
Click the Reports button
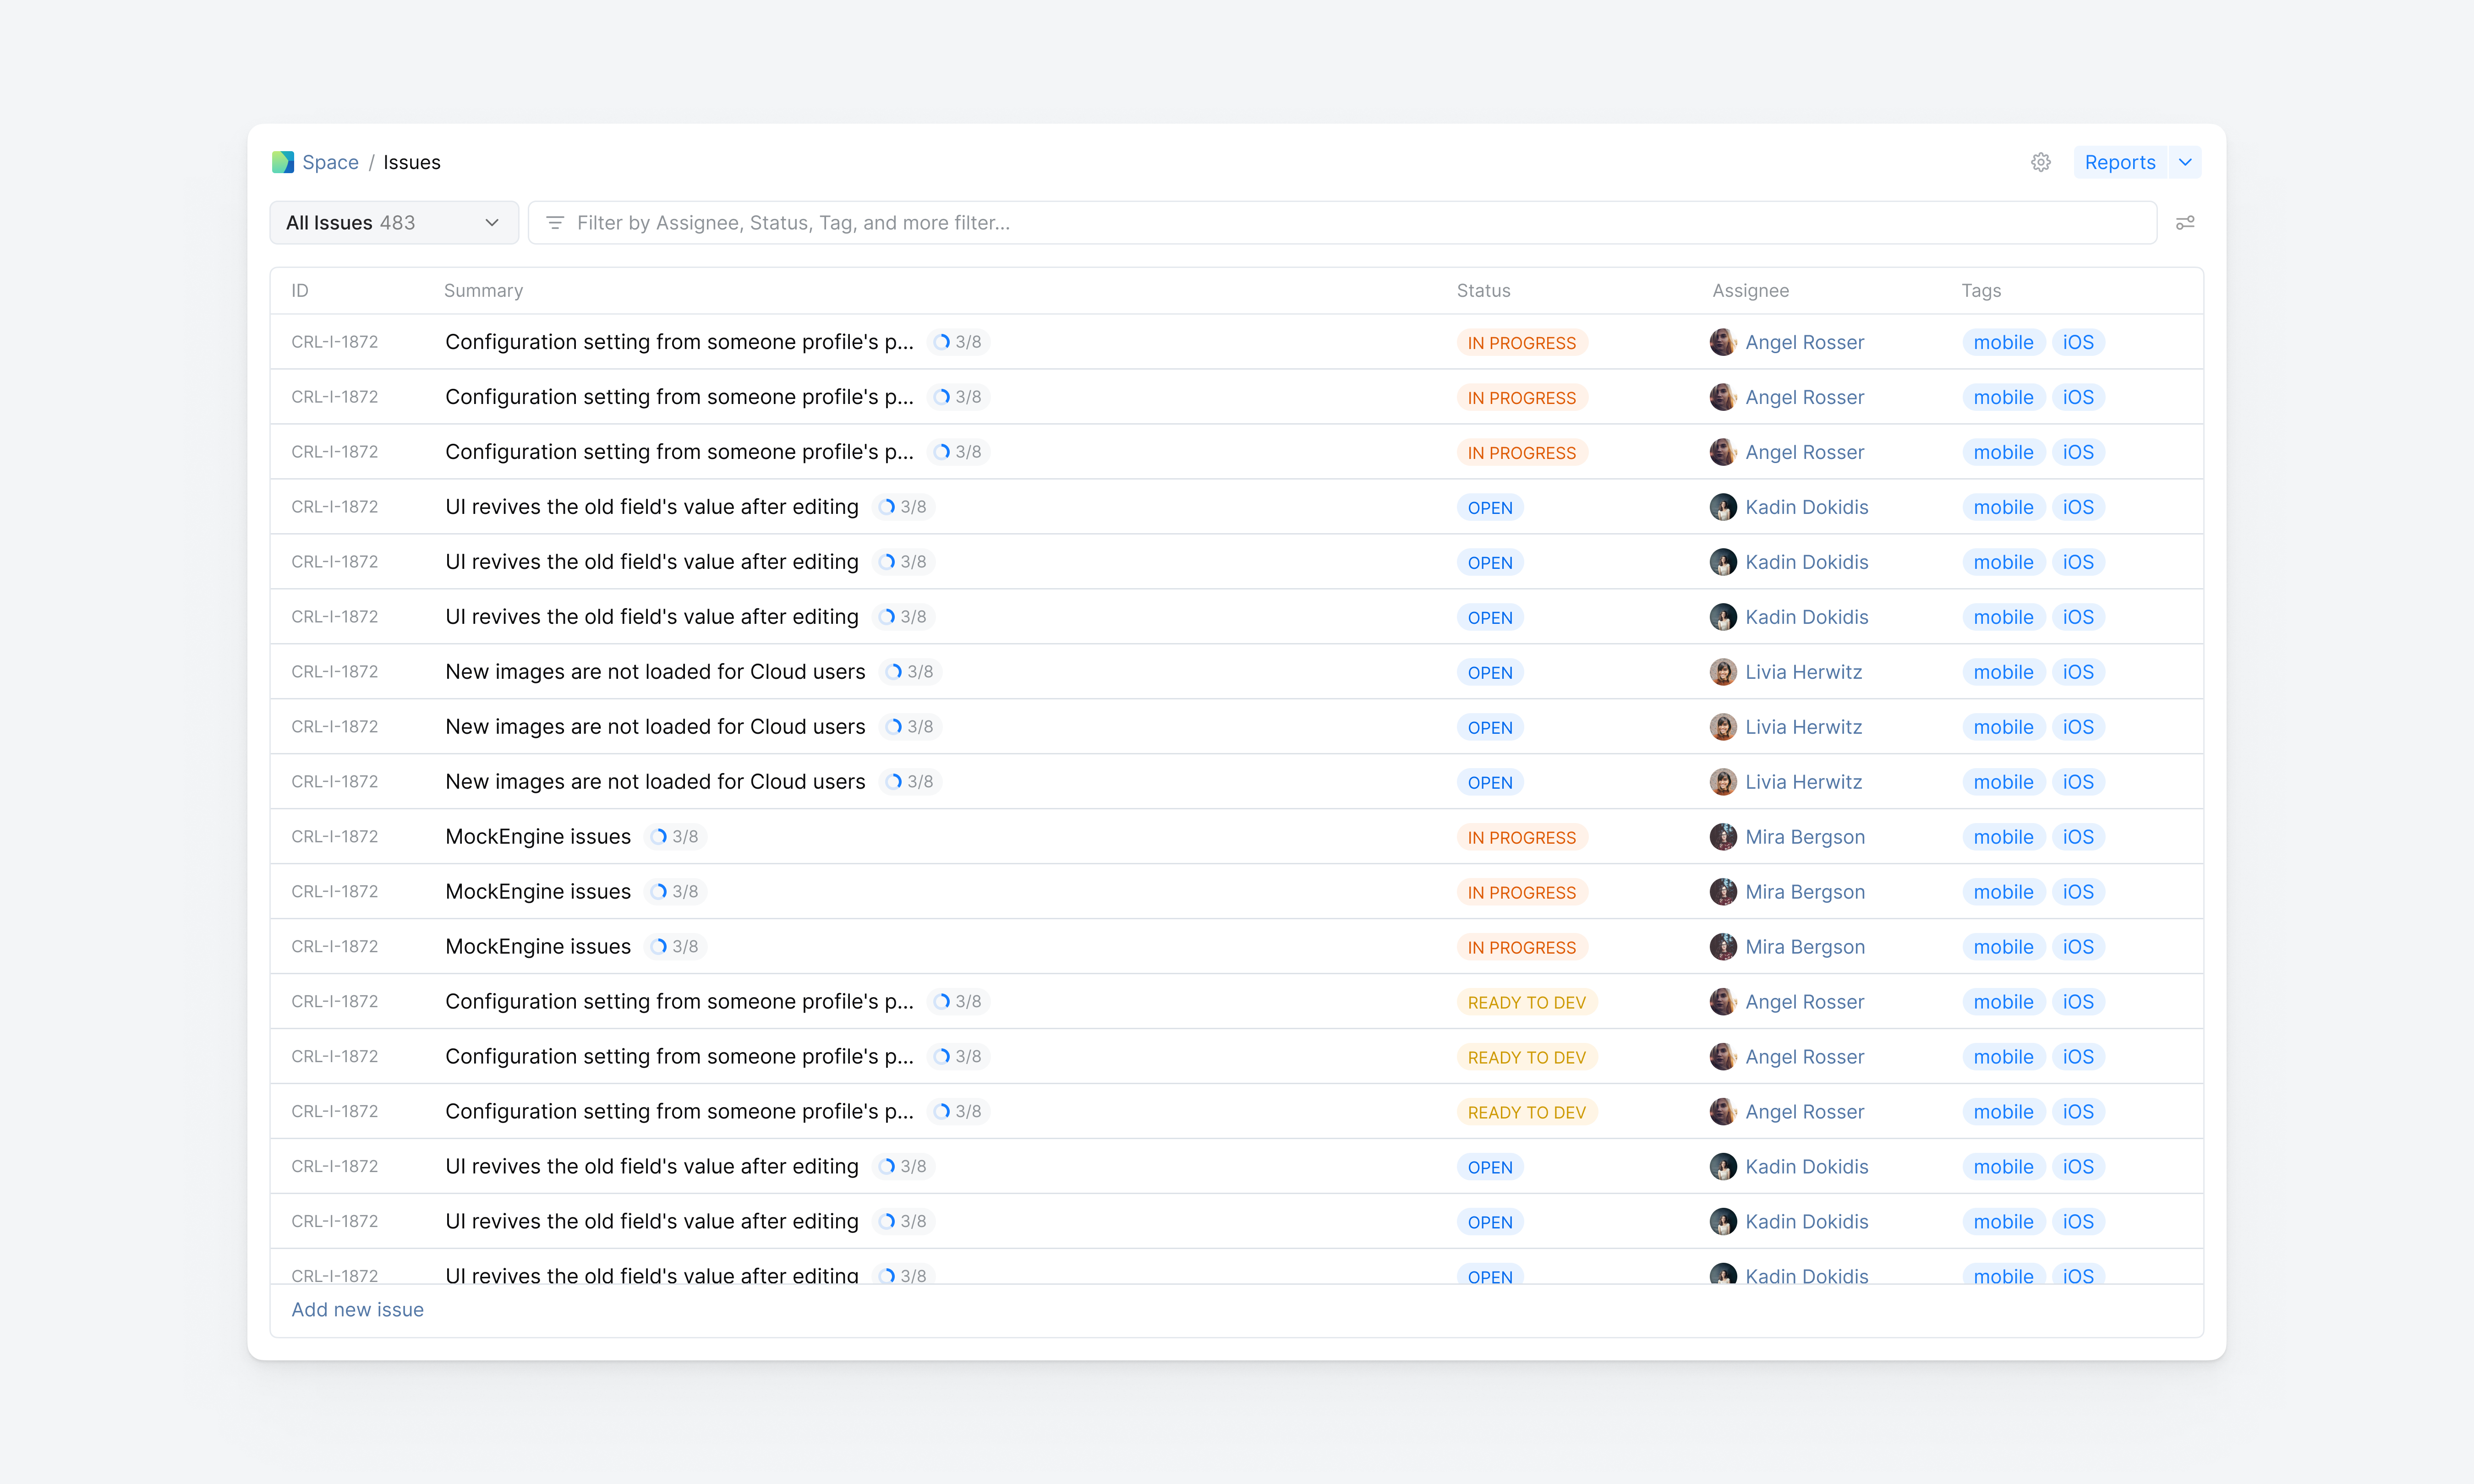(x=2119, y=162)
